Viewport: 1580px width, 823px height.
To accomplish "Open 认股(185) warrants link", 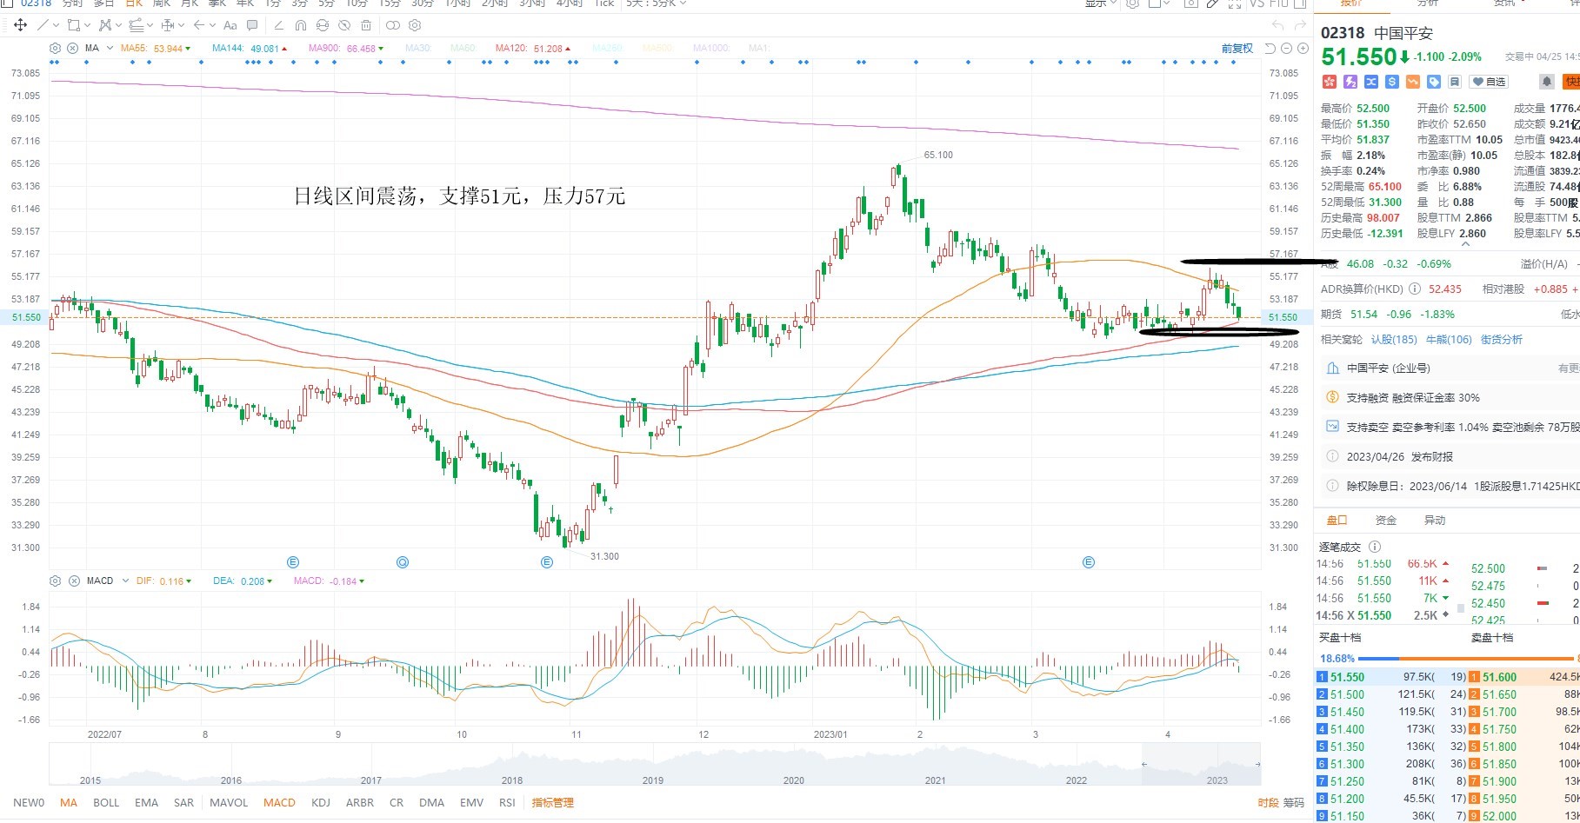I will click(1394, 340).
